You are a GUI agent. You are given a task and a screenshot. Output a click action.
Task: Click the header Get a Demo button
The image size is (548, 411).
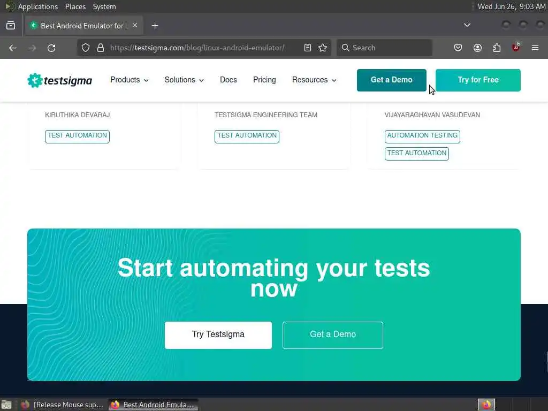coord(391,80)
